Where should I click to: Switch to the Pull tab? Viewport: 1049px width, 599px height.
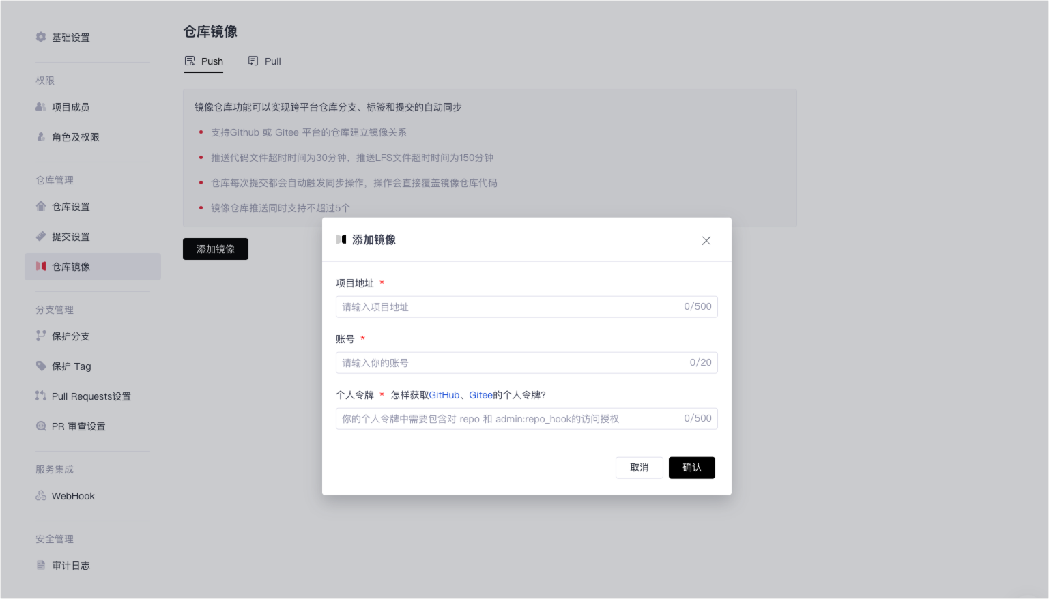point(265,61)
